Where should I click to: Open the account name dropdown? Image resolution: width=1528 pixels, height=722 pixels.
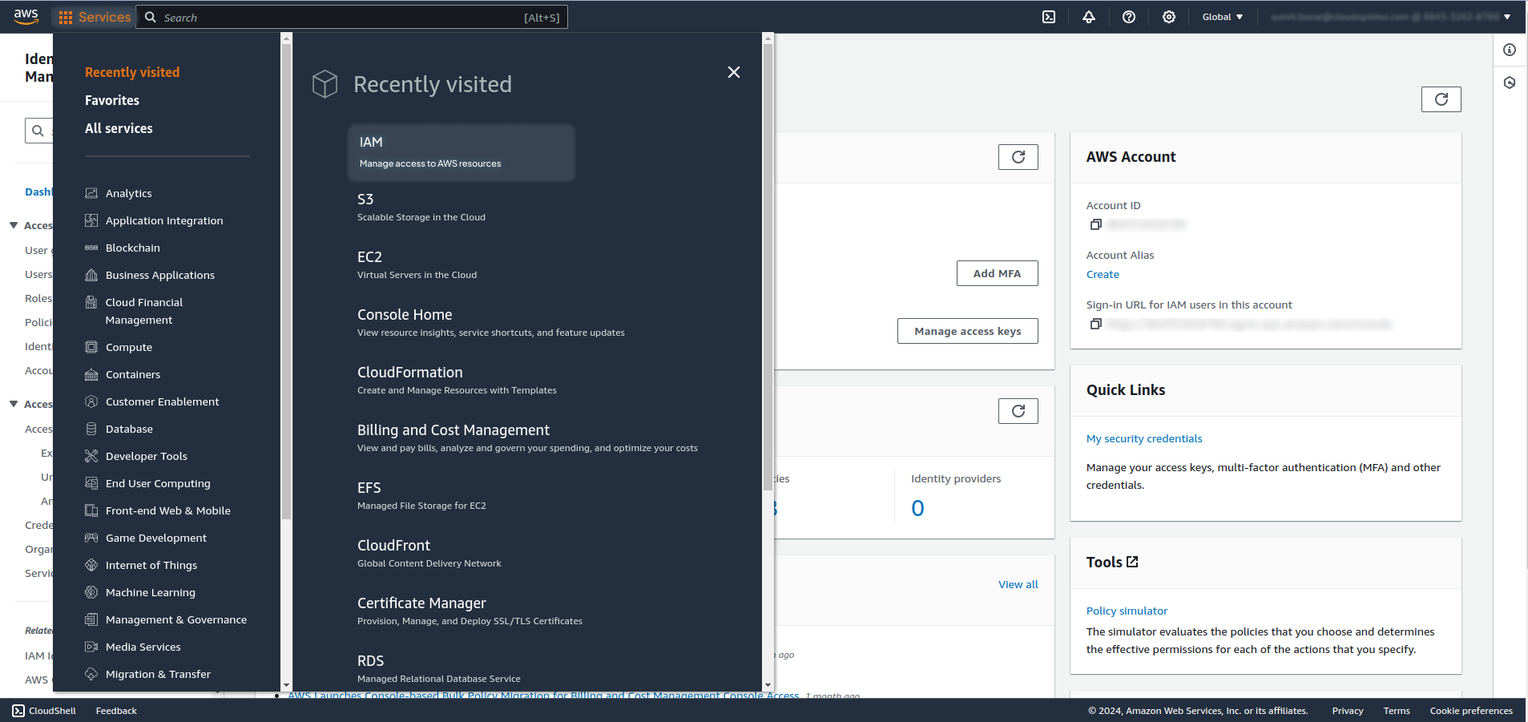pos(1390,17)
